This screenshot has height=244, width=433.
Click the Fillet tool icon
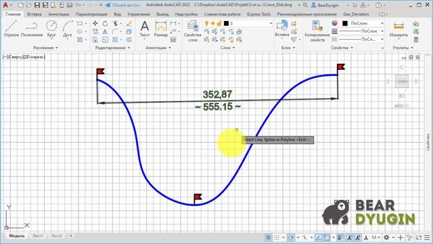[x=116, y=32]
